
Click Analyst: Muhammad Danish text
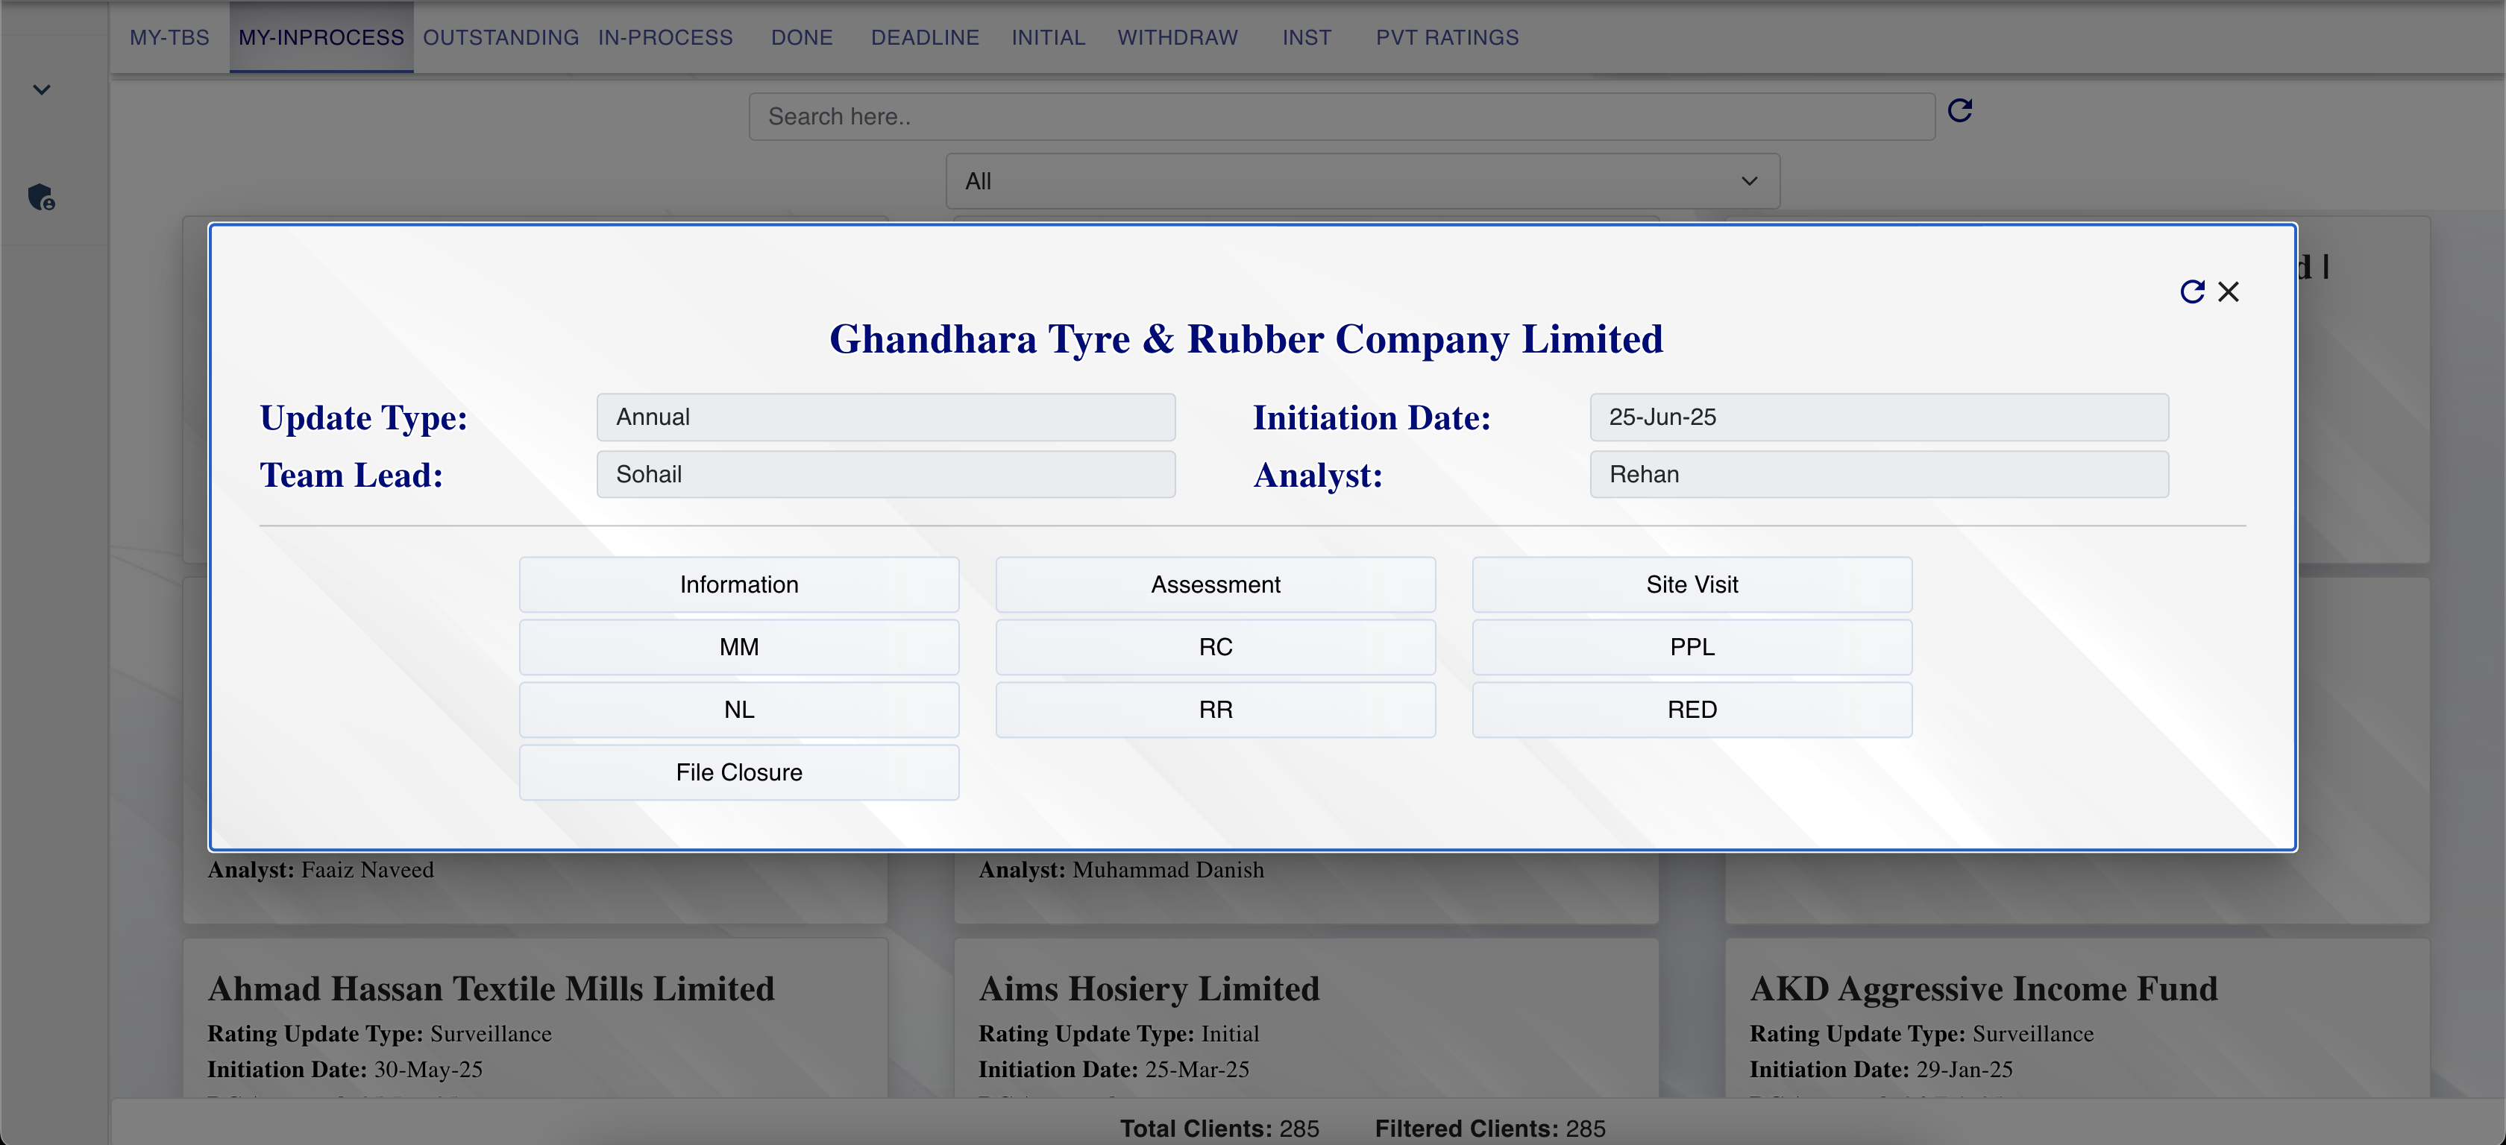(x=1121, y=870)
